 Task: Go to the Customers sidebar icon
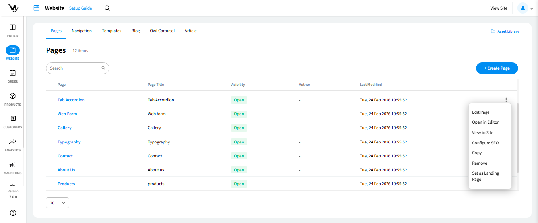point(12,119)
